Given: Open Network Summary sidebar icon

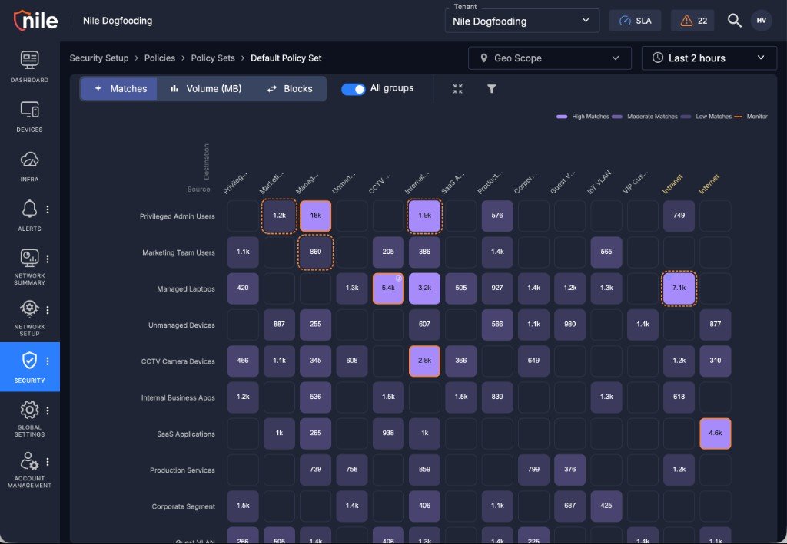Looking at the screenshot, I should (x=29, y=259).
